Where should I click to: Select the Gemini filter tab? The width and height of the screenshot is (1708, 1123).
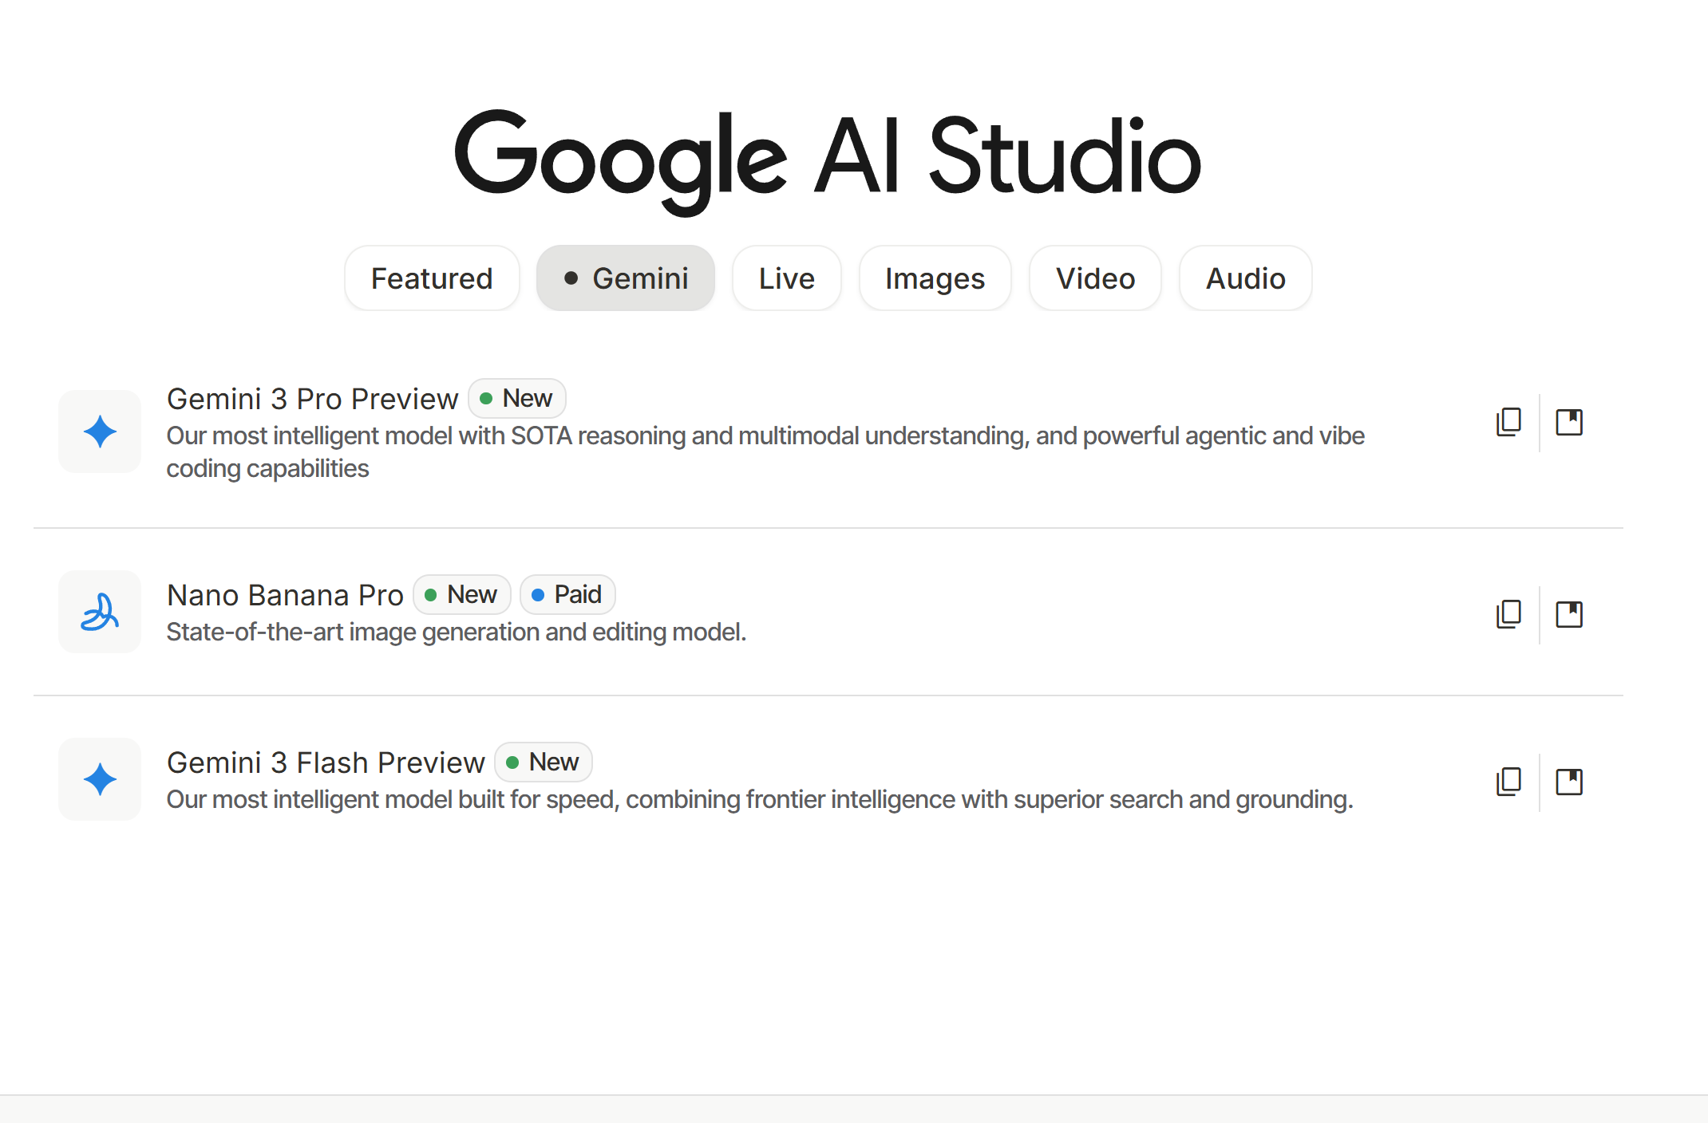[x=626, y=278]
